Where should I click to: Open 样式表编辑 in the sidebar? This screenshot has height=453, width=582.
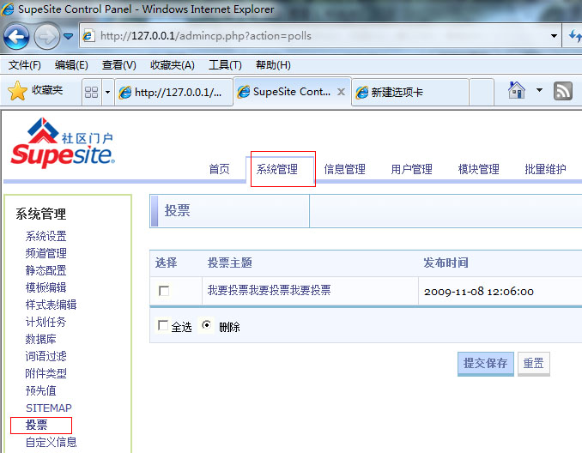[52, 305]
